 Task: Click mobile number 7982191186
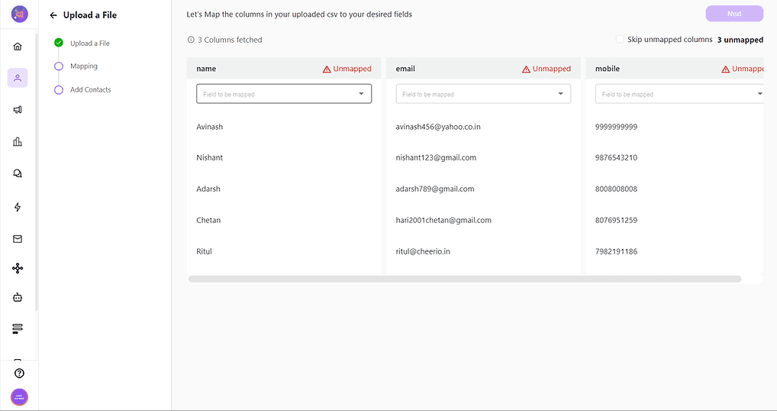[617, 251]
